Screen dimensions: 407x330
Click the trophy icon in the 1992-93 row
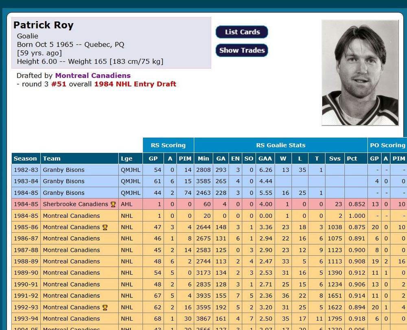click(x=105, y=308)
